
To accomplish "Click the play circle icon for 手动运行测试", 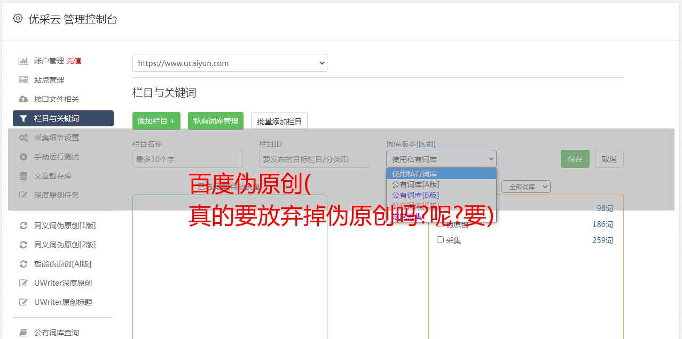I will point(23,157).
